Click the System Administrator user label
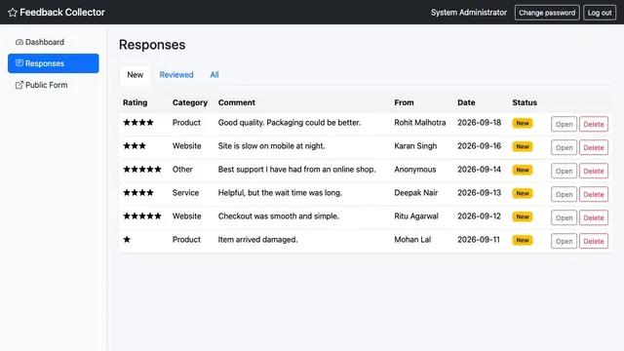 469,13
